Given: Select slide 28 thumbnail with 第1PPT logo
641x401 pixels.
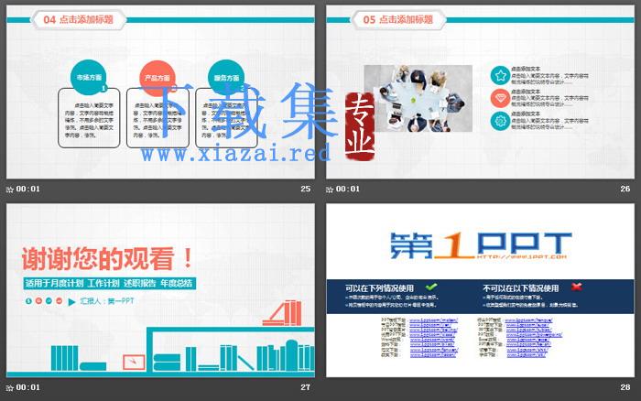Looking at the screenshot, I should tap(481, 290).
